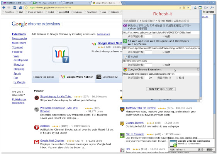
Task: Open the Page menu dropdown
Action: 206,8
